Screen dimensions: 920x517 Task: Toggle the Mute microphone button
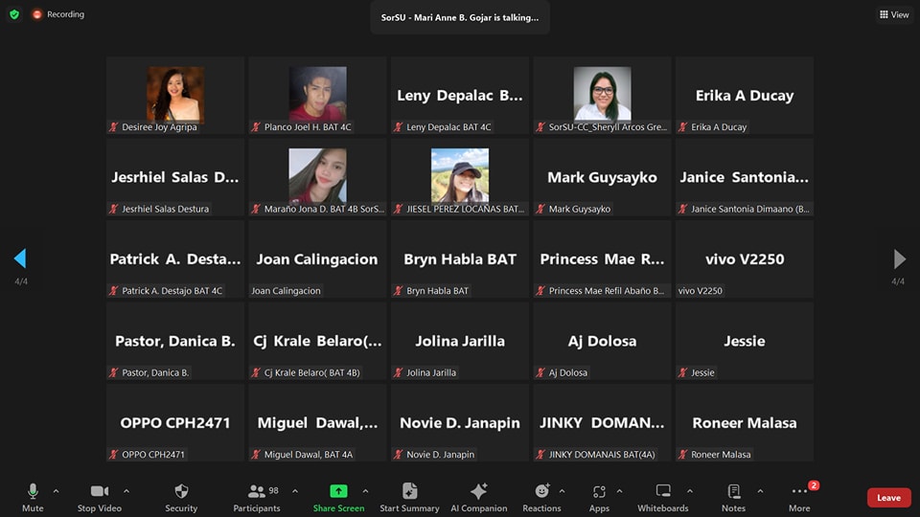(33, 491)
